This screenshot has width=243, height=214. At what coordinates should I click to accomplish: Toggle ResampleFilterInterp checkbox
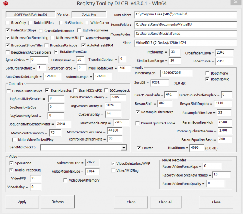137,112
